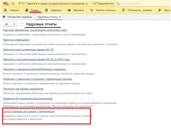
Task: Click the Главное list icon
Action: pyautogui.click(x=5, y=10)
